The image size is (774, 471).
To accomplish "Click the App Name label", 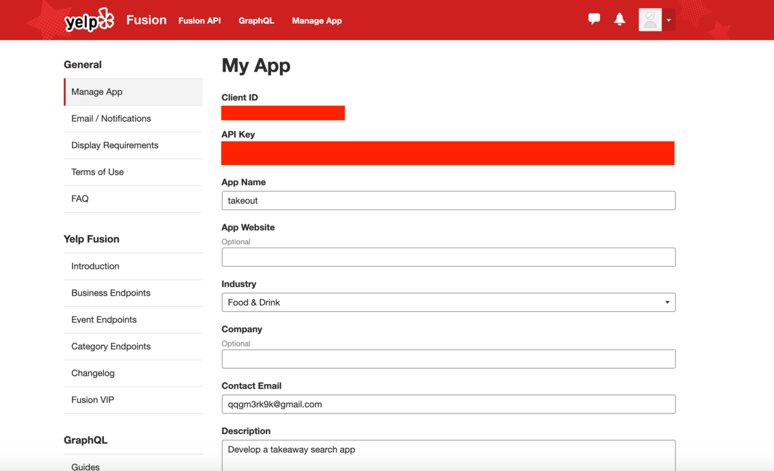I will (243, 182).
